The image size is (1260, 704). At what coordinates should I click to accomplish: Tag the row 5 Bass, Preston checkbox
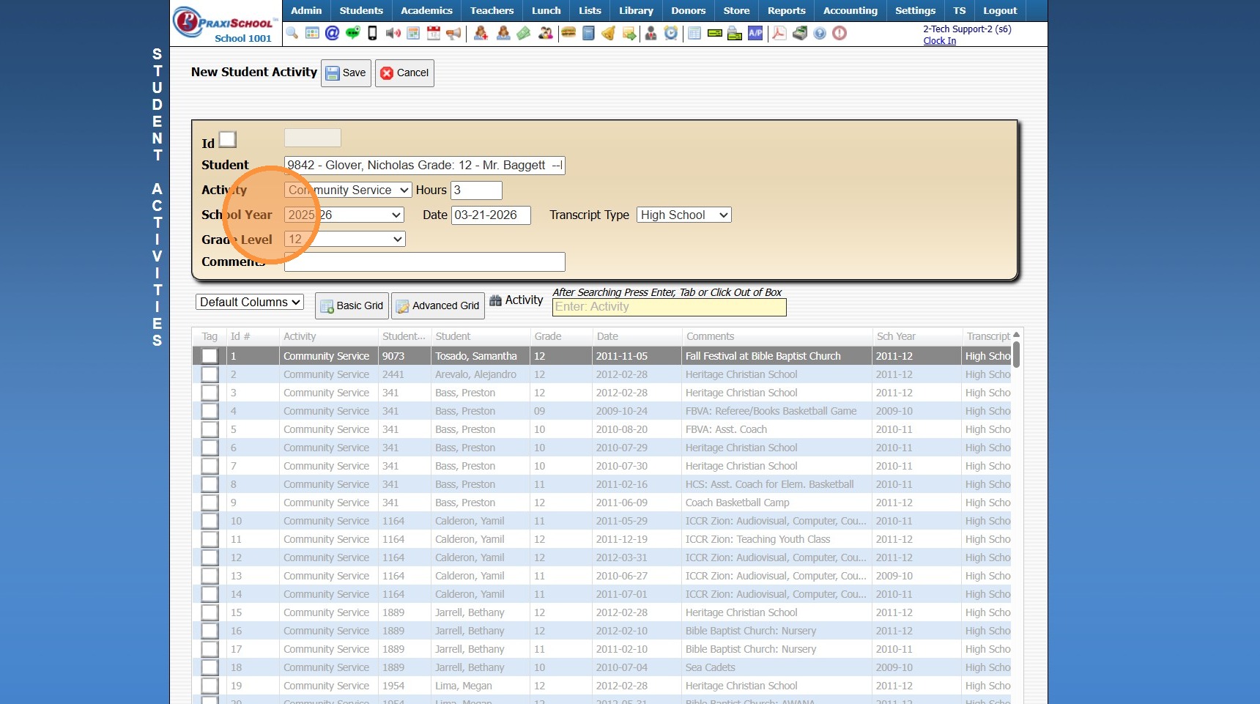[210, 429]
